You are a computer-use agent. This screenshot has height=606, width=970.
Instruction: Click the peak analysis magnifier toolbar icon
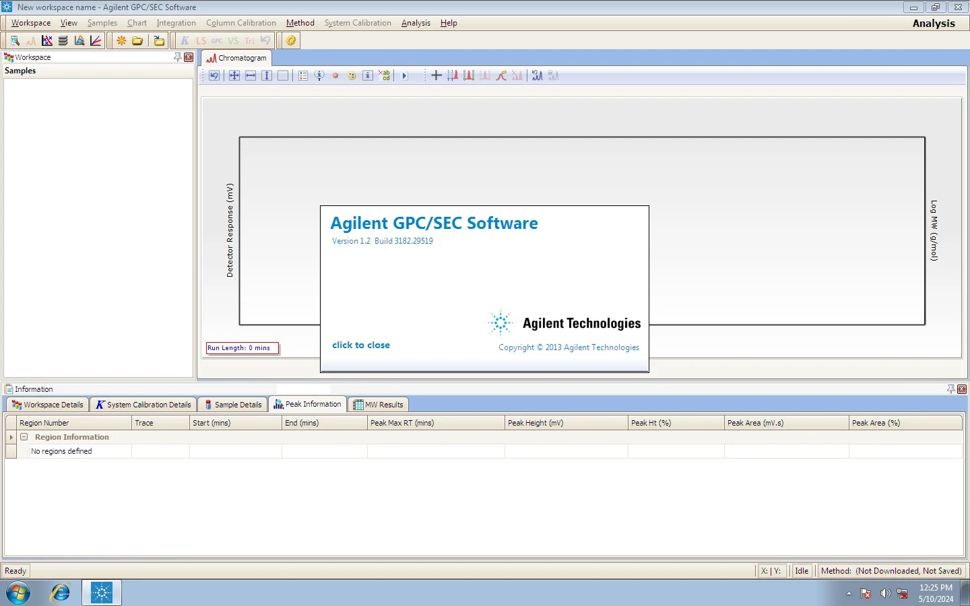(79, 40)
